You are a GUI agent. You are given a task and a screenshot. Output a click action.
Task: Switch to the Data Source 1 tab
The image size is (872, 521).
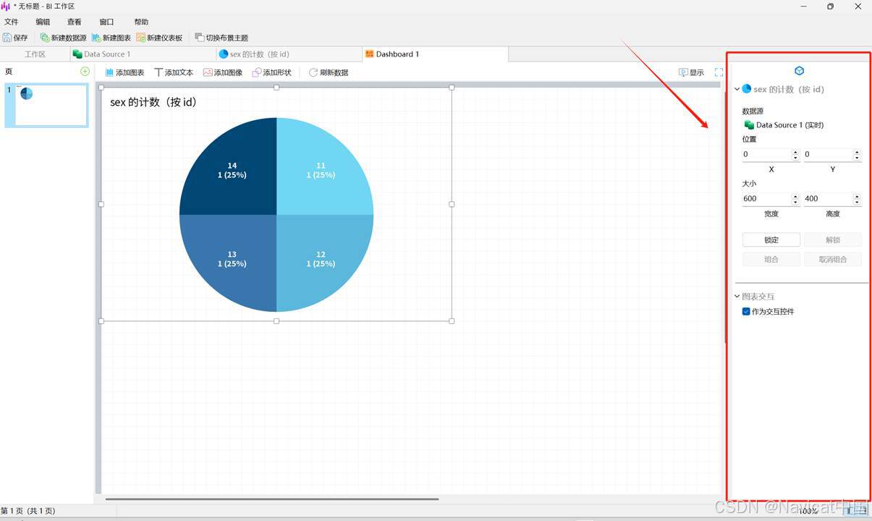(x=143, y=54)
